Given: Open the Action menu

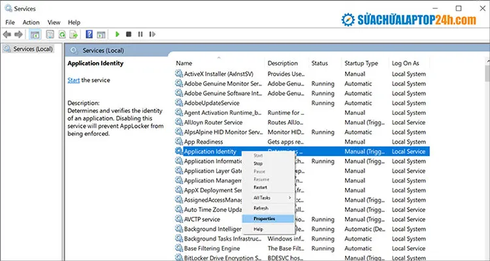Looking at the screenshot, I should 31,22.
